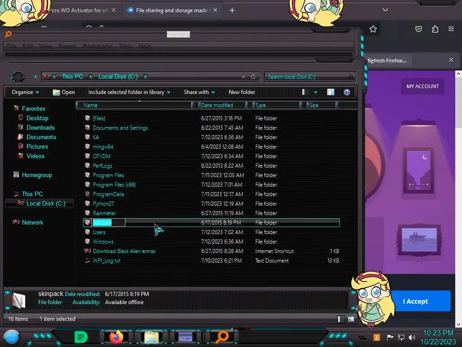Screen dimensions: 462x347
Task: Open a new Firefox tab
Action: 232,10
